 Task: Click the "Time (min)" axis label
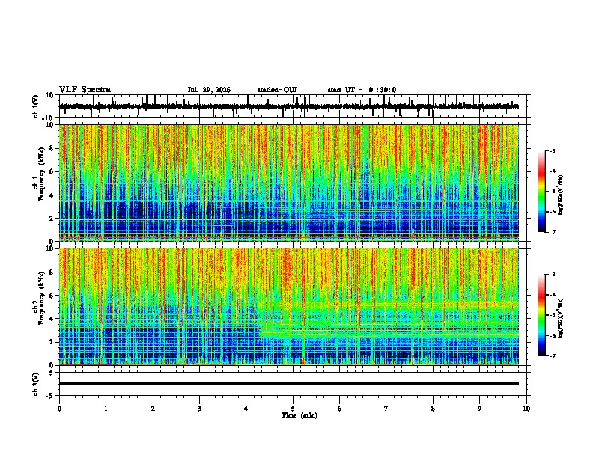(x=299, y=415)
